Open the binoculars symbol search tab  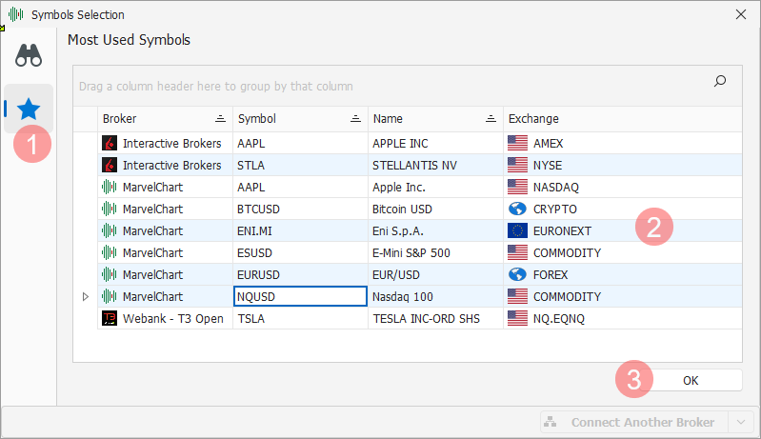[29, 55]
